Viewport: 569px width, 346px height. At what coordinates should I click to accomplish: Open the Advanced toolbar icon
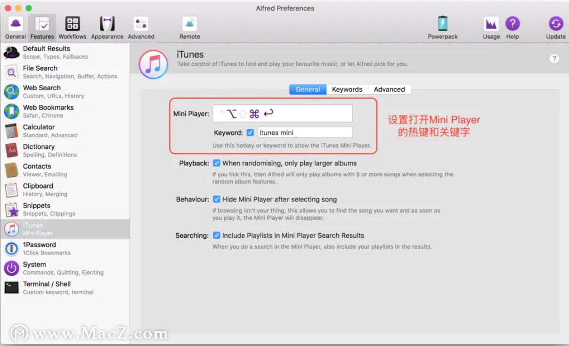[x=141, y=24]
